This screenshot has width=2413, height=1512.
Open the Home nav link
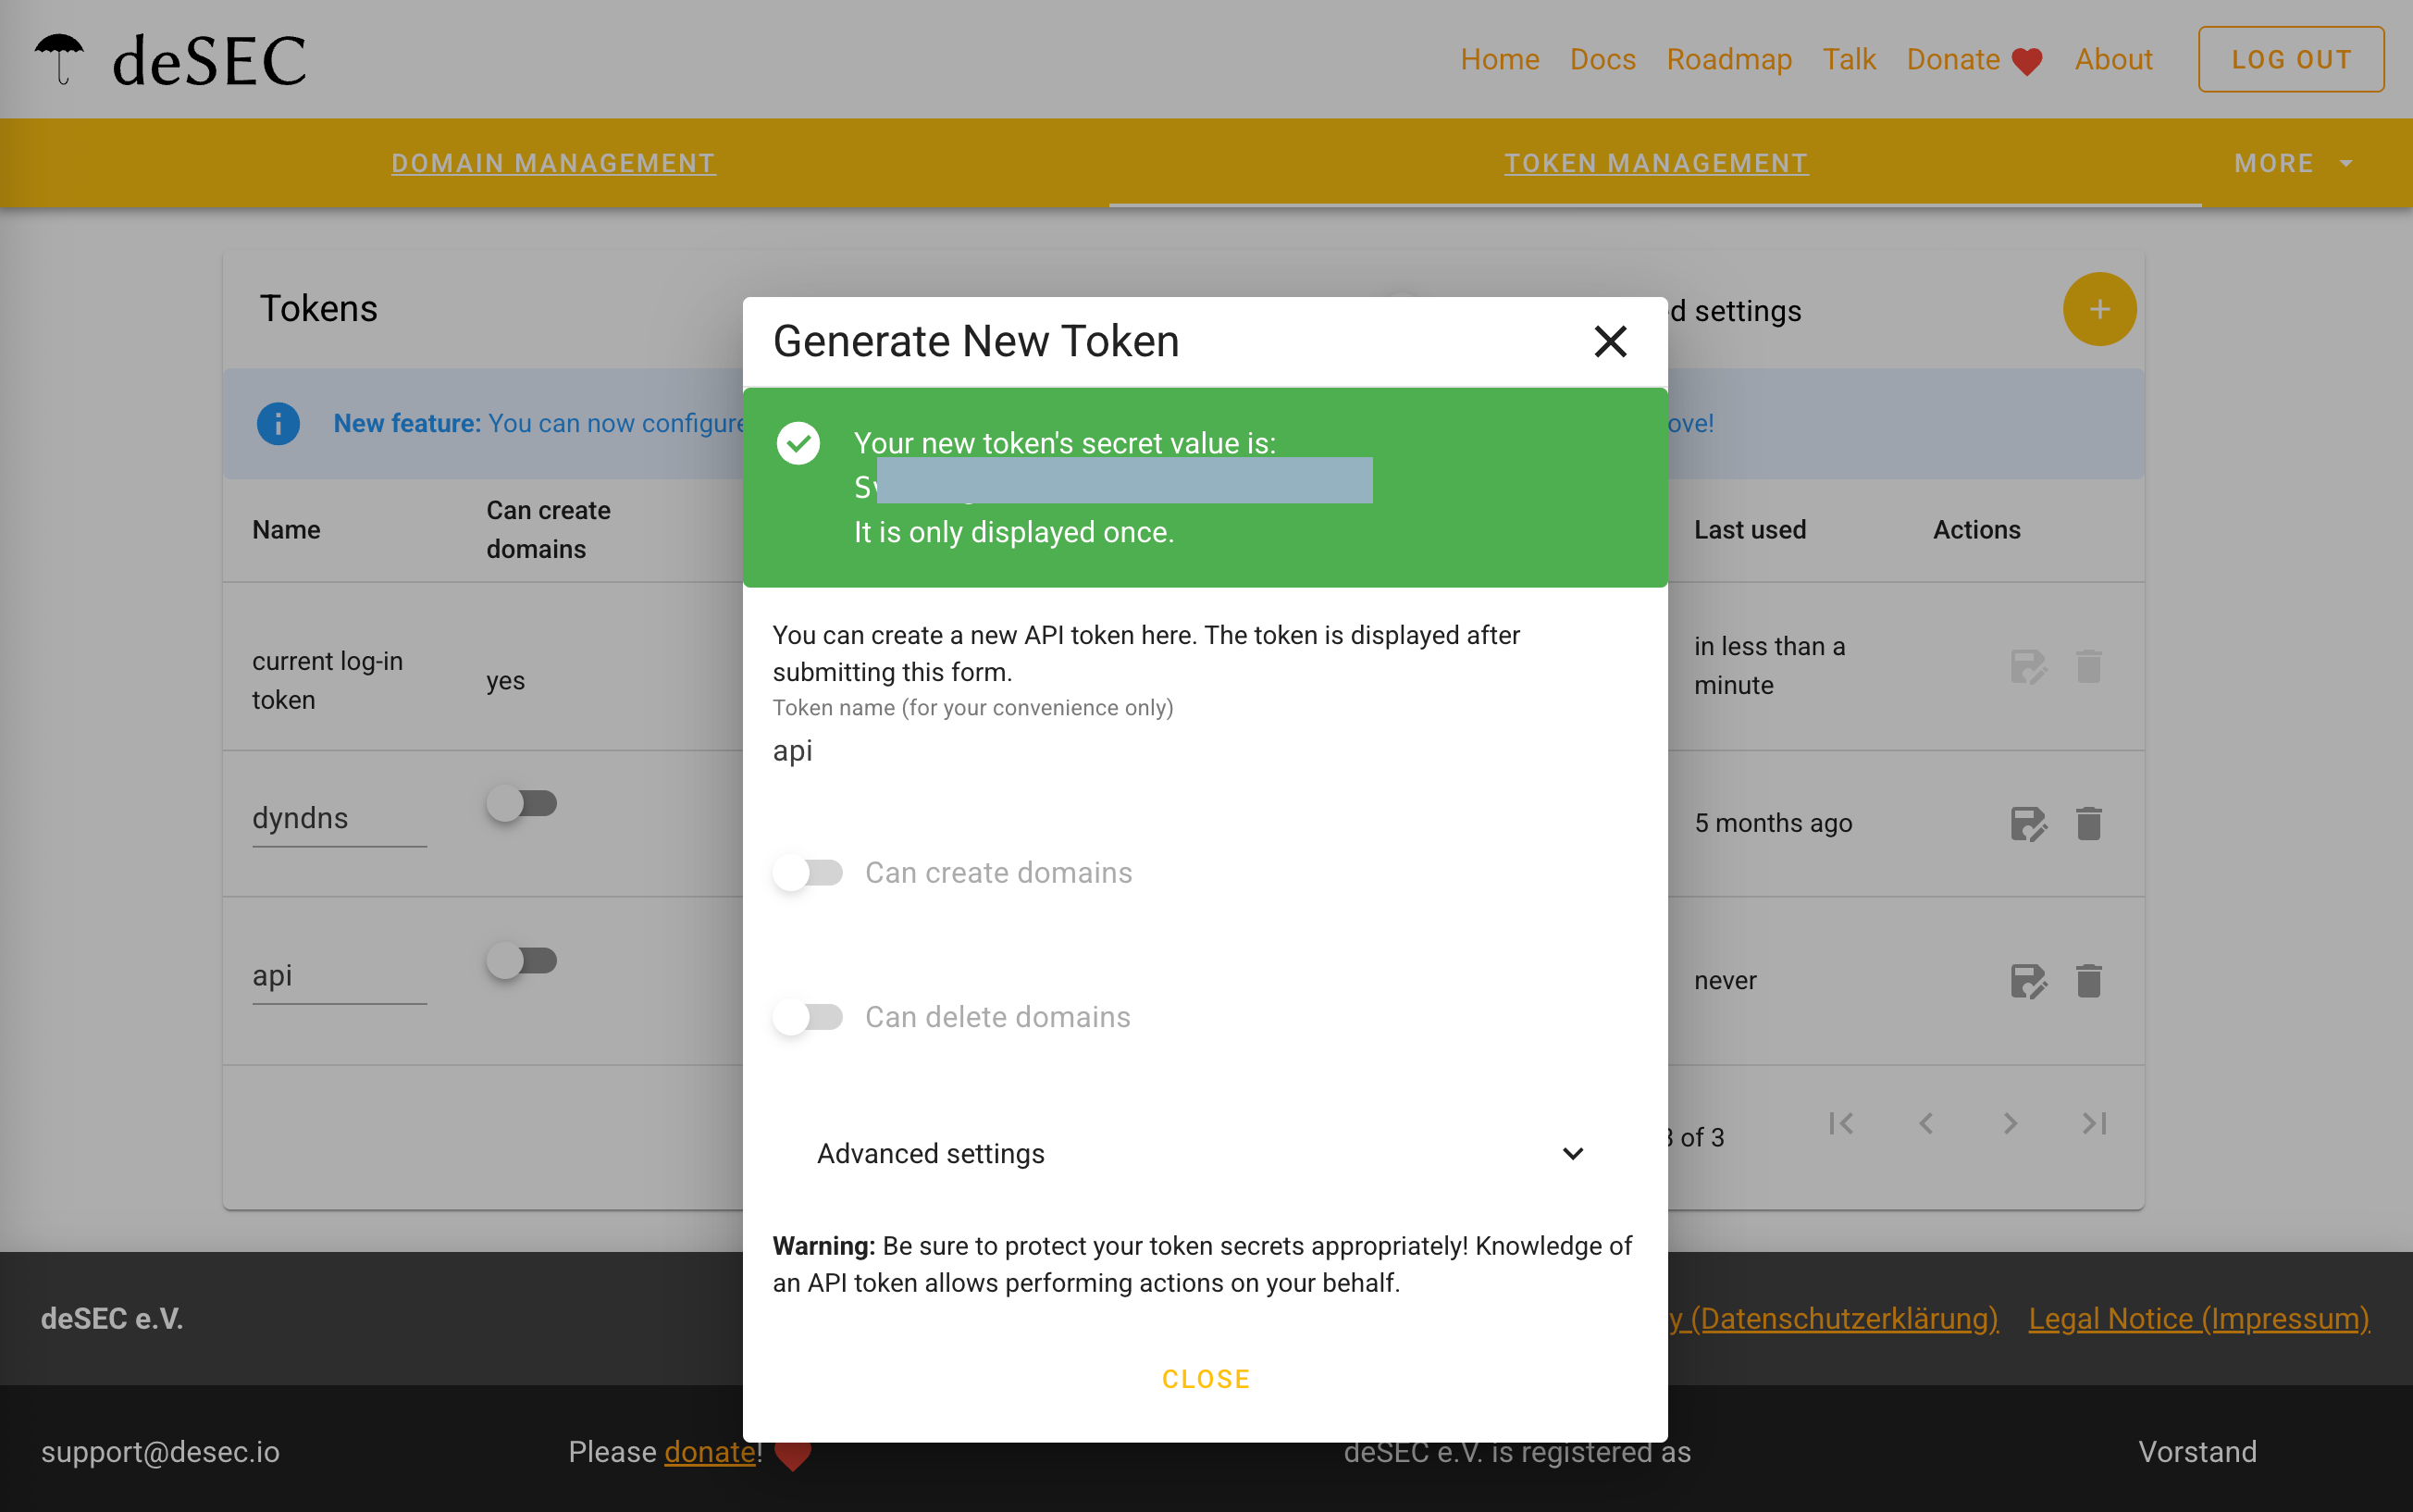(x=1500, y=60)
